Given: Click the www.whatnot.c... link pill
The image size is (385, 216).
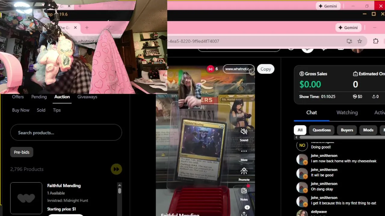Looking at the screenshot, I should (239, 69).
